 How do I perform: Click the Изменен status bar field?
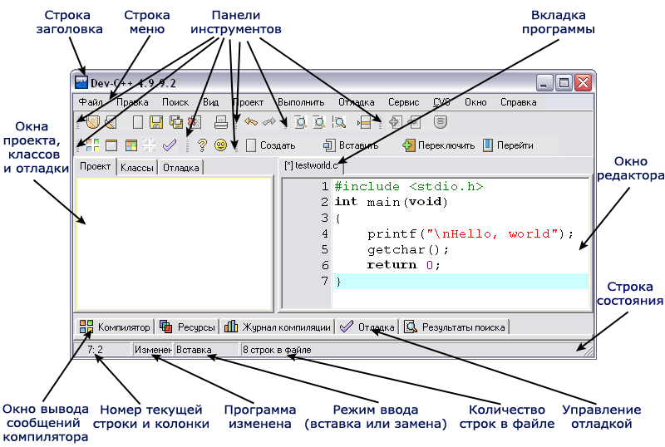pyautogui.click(x=153, y=350)
